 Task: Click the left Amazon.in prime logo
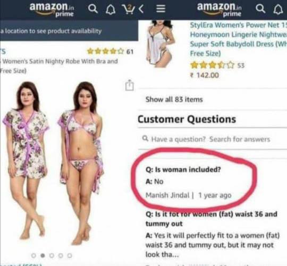(52, 10)
